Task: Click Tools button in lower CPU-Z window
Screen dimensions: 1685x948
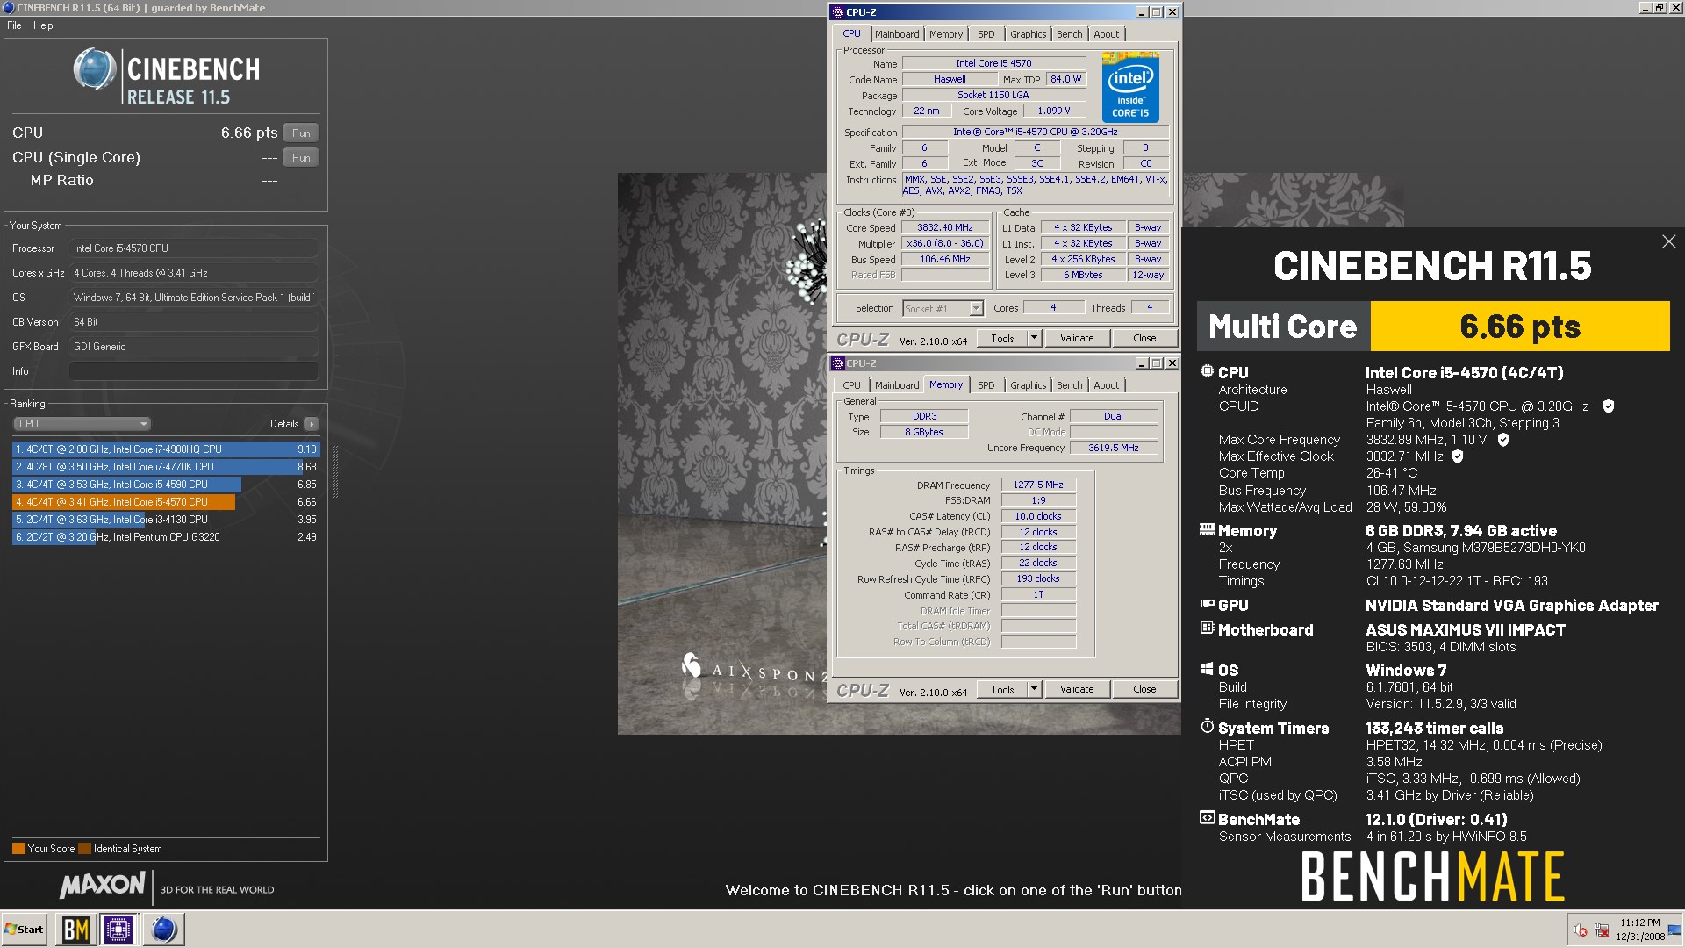Action: (x=1002, y=689)
